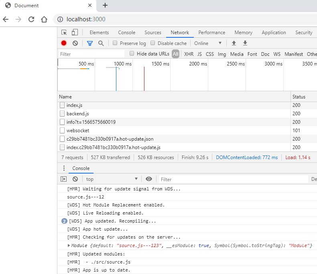Image resolution: width=317 pixels, height=274 pixels.
Task: Click the blue DOMContentLoaded timeline marker
Action: pos(116,79)
